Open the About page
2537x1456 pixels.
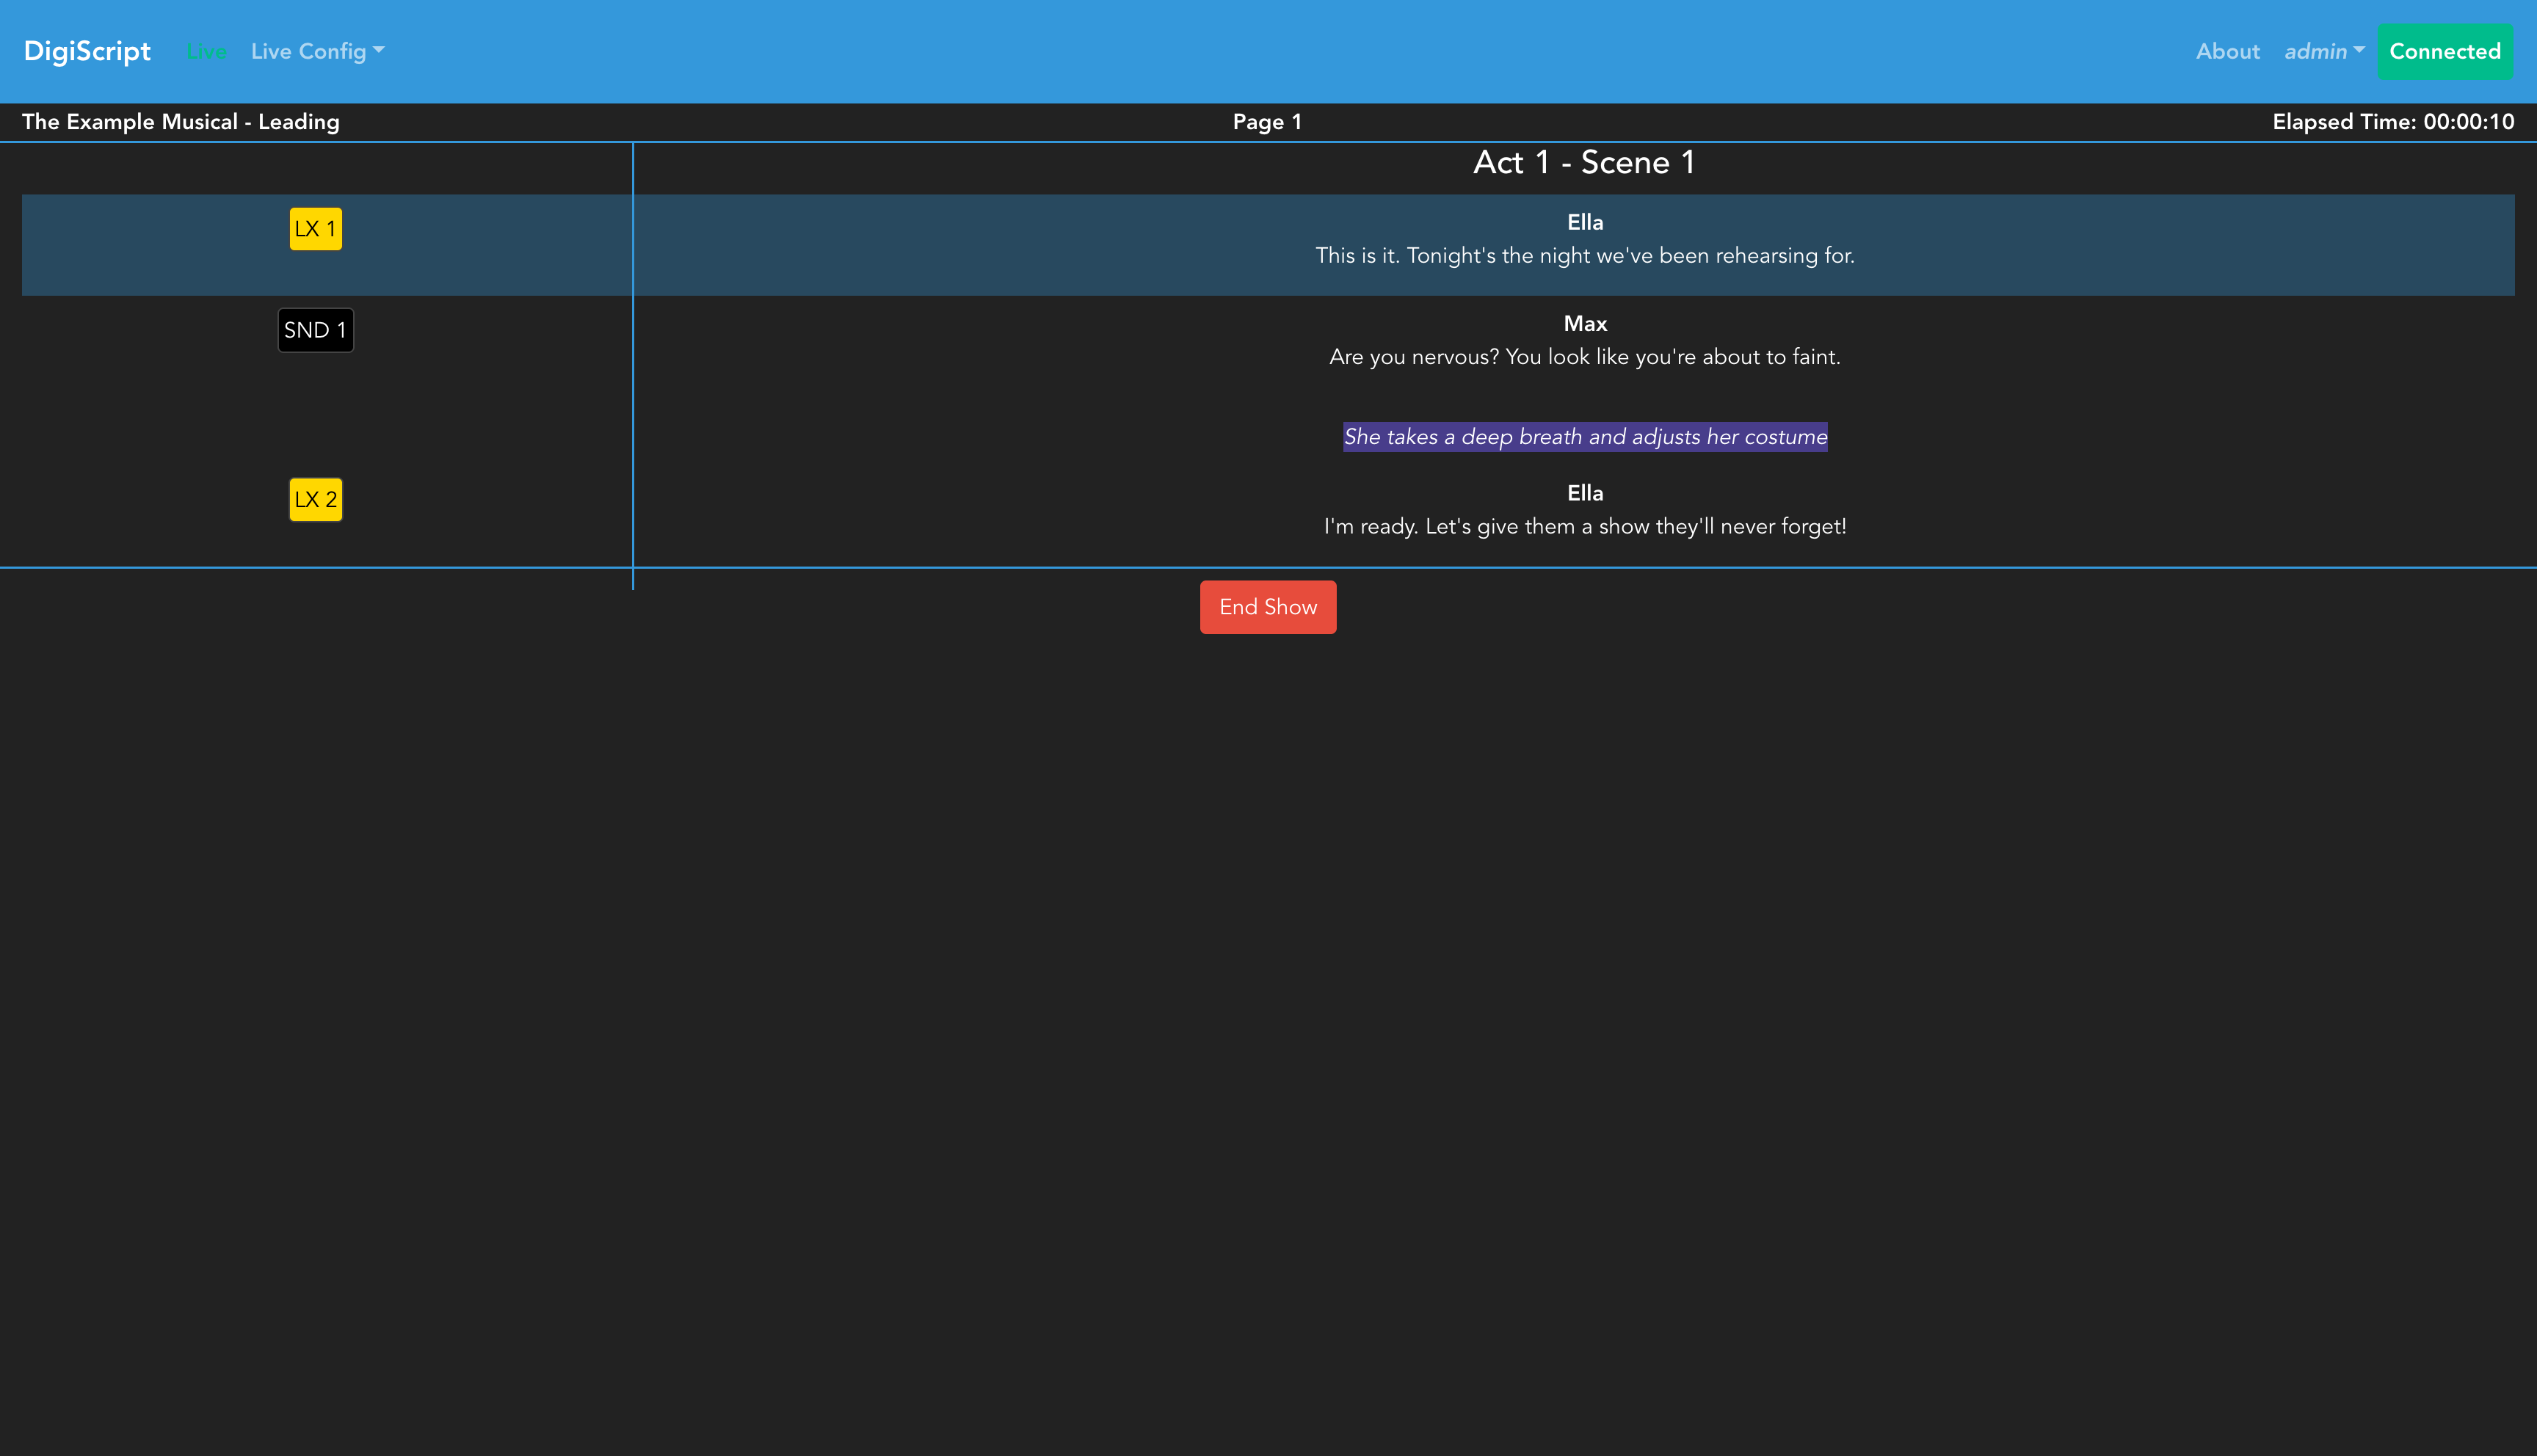pos(2227,51)
